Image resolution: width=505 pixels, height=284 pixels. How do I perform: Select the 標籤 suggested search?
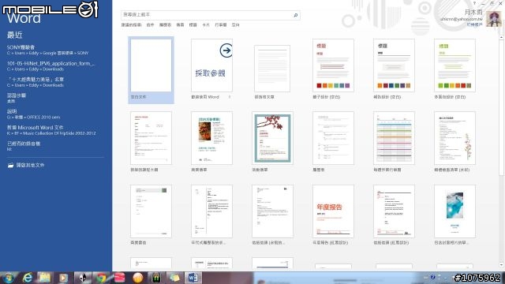point(193,24)
